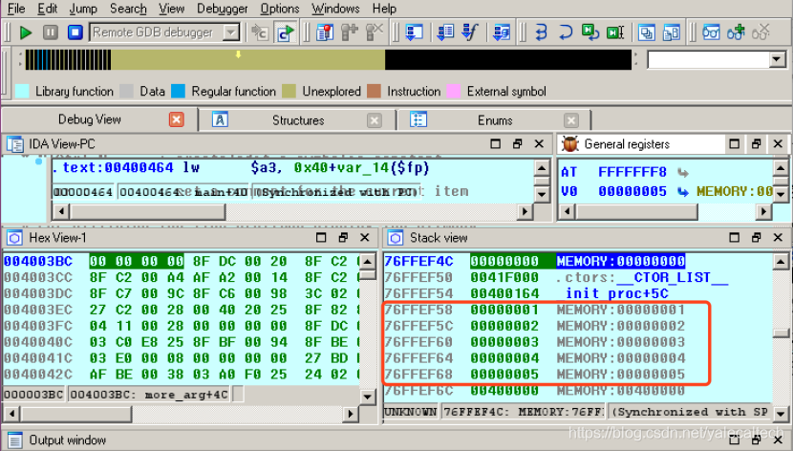Click the run-to-cursor C toolbar icon
Viewport: 793px width, 451px height.
(286, 32)
